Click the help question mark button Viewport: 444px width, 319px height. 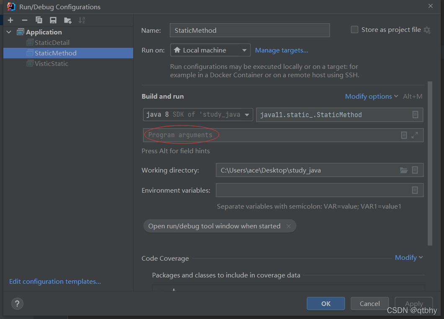tap(17, 303)
